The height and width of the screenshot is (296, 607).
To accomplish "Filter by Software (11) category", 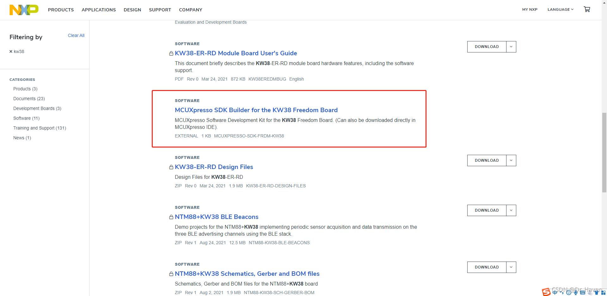I will 27,118.
